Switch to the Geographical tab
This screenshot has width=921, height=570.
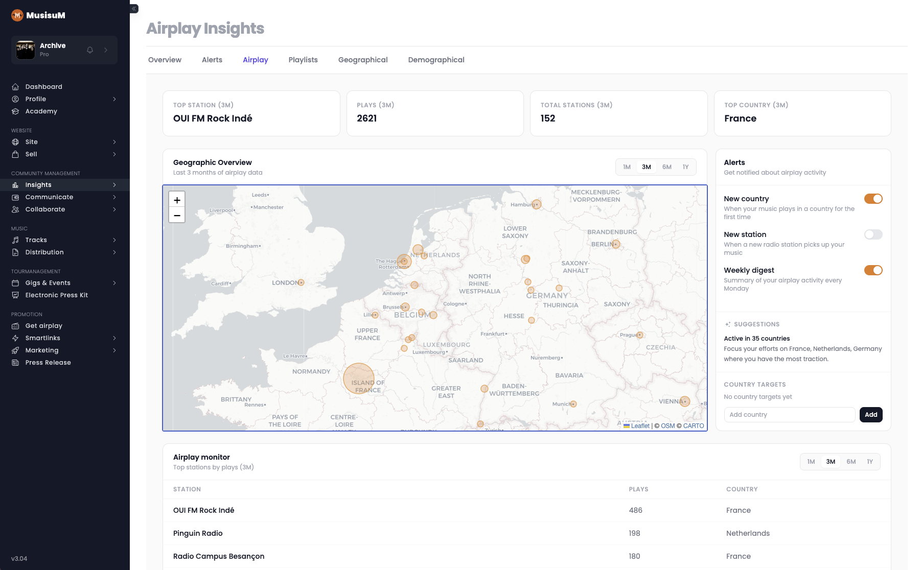pos(363,60)
